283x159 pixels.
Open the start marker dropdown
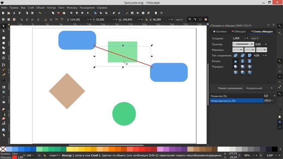238,50
